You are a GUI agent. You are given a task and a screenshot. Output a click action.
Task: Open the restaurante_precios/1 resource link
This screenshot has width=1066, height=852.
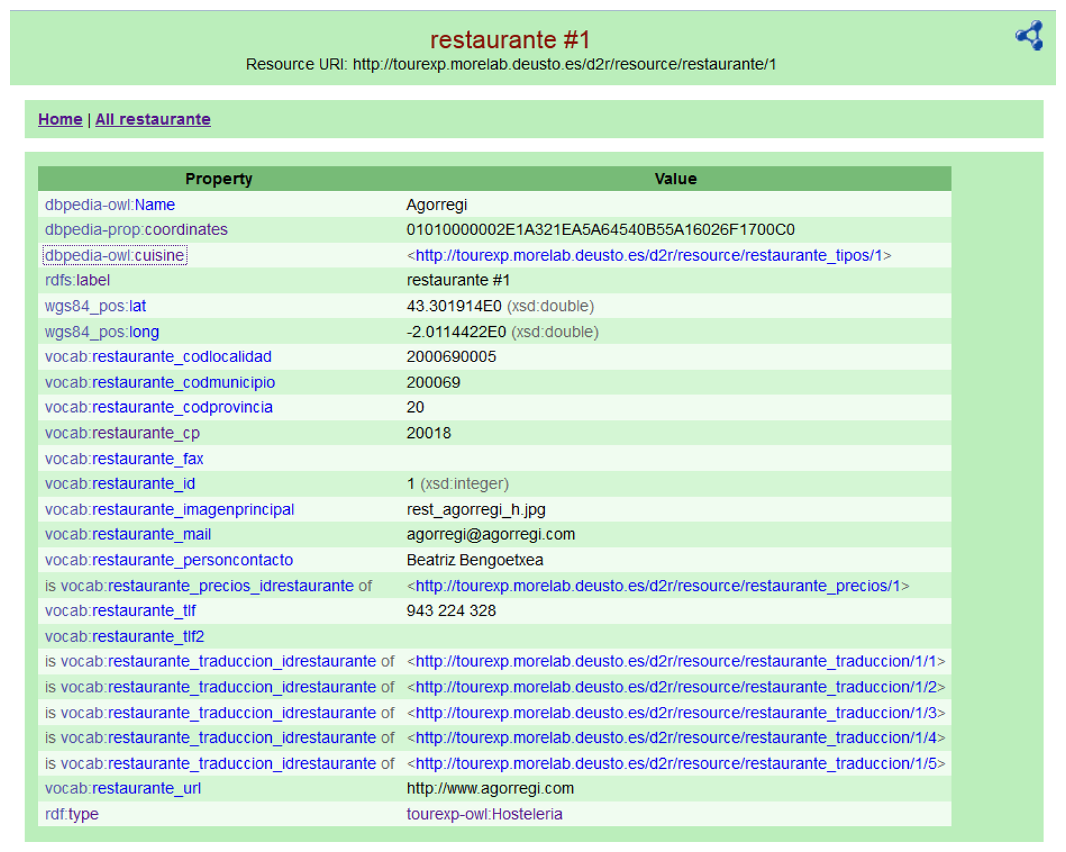pos(658,586)
